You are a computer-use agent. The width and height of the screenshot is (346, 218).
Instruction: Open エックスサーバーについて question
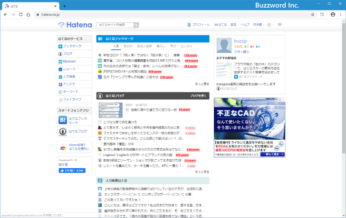(148, 194)
